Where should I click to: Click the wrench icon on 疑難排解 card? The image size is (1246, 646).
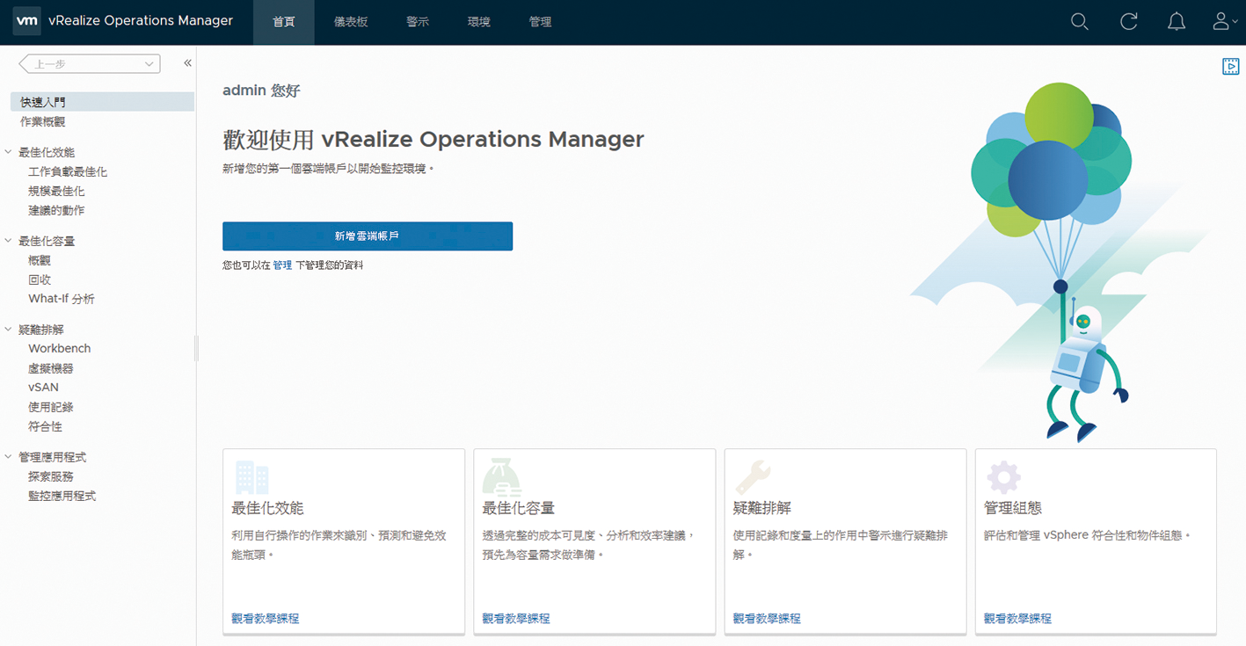click(753, 476)
